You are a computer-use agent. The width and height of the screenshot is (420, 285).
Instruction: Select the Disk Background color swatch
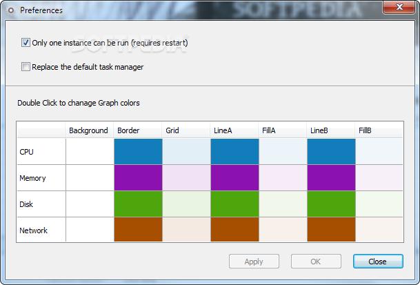pos(90,204)
